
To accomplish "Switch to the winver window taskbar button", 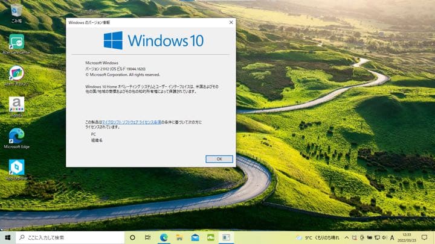I will pyautogui.click(x=226, y=237).
